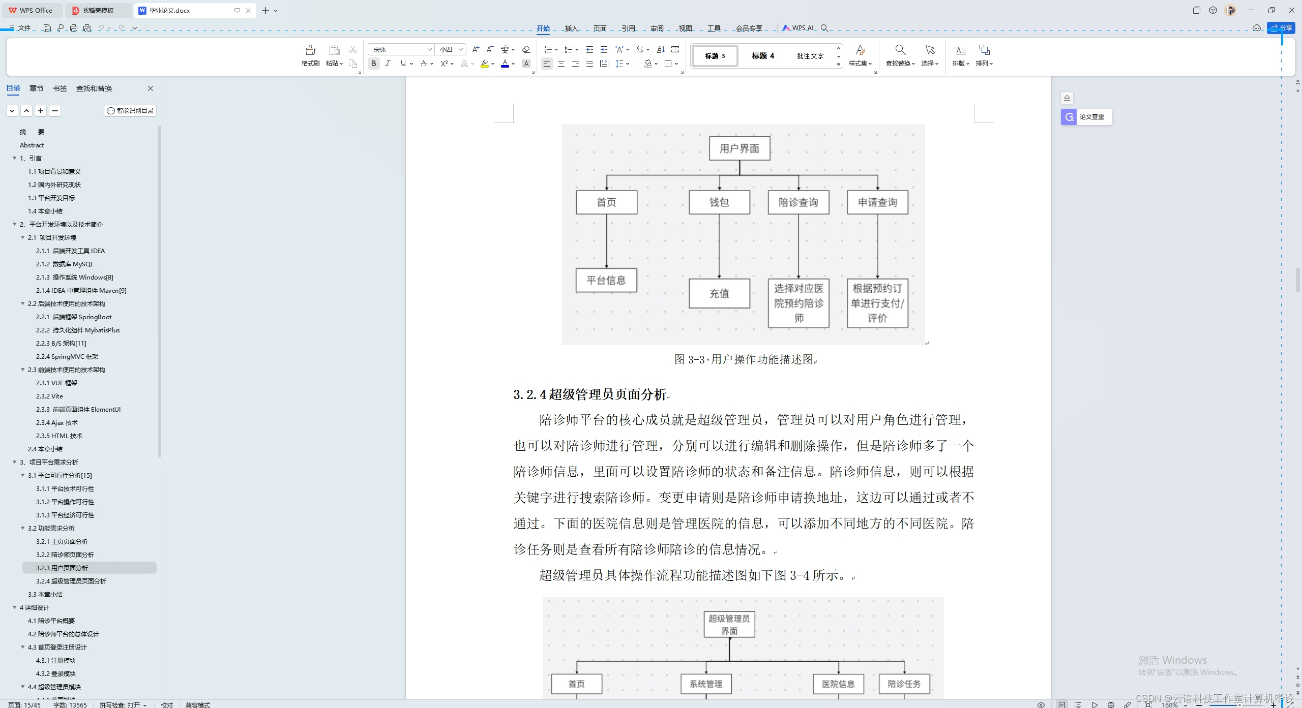Click the decrease indent icon
Screen dimensions: 1302x708
click(589, 49)
